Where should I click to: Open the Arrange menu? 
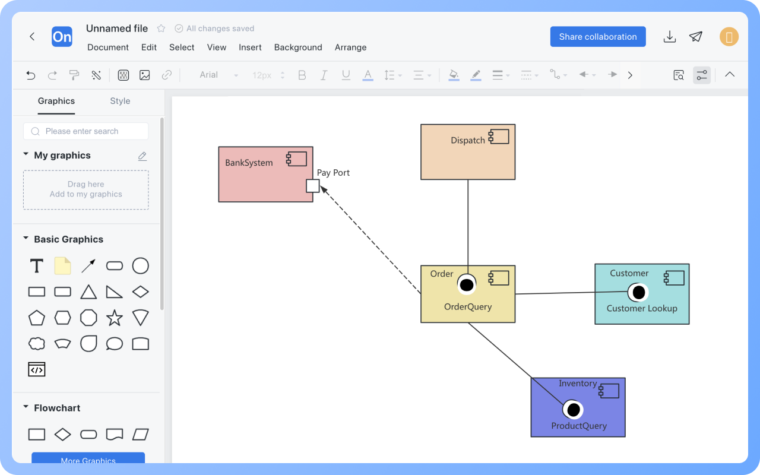tap(350, 47)
